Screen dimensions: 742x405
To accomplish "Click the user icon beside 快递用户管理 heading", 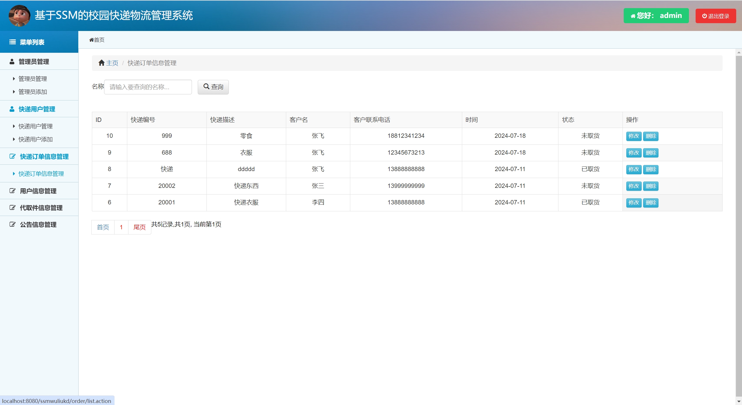I will click(12, 109).
